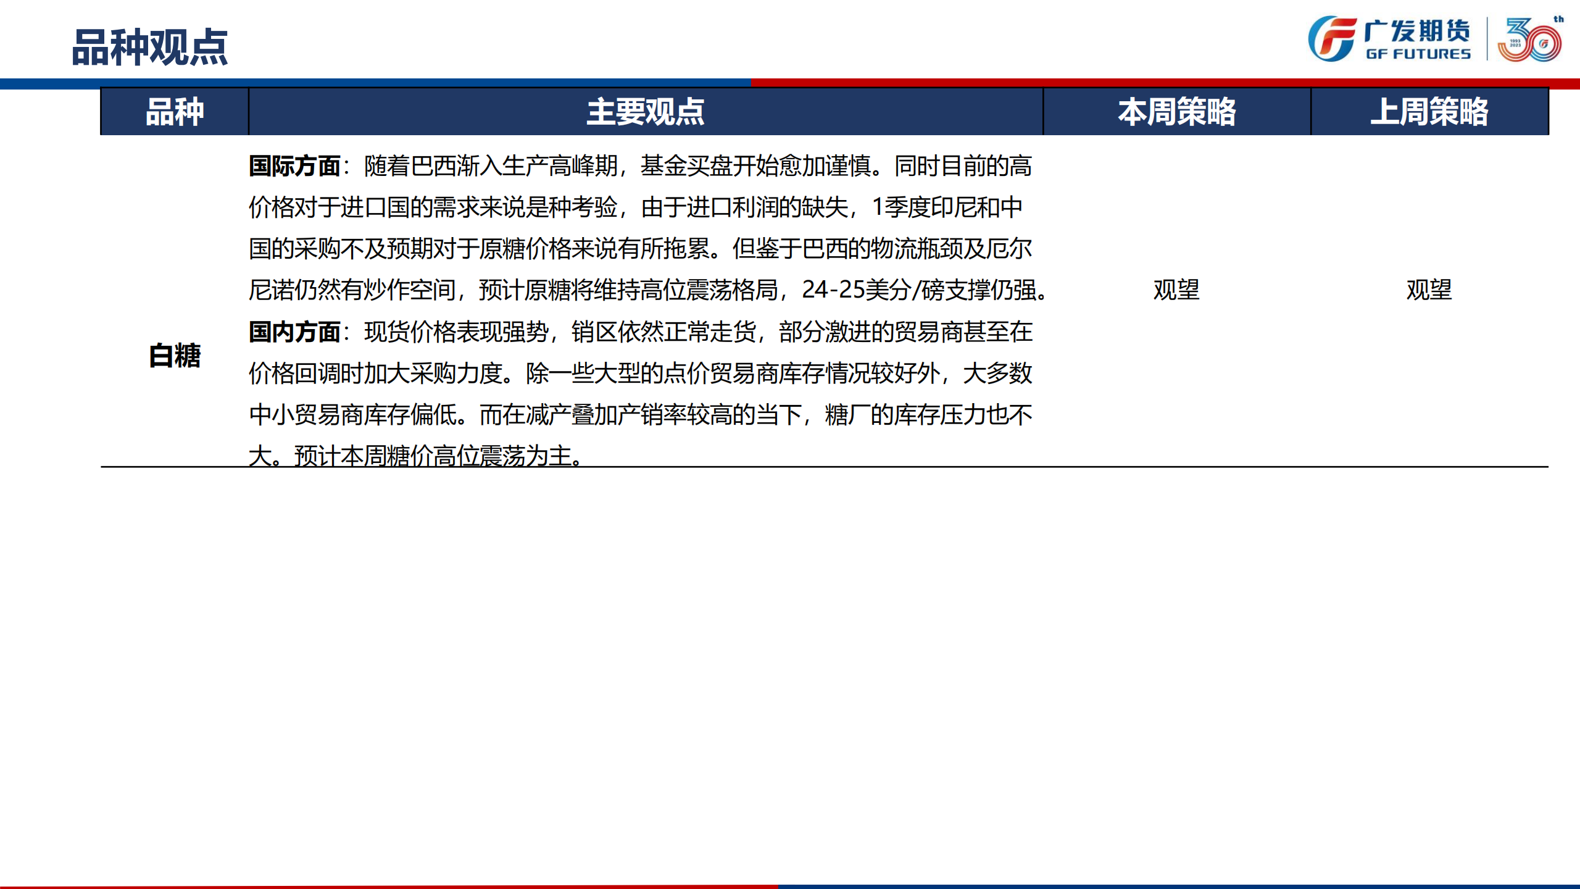Click the 本周策略 header cell

(1176, 112)
